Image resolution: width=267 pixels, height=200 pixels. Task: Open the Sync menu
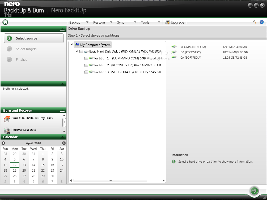coord(121,23)
